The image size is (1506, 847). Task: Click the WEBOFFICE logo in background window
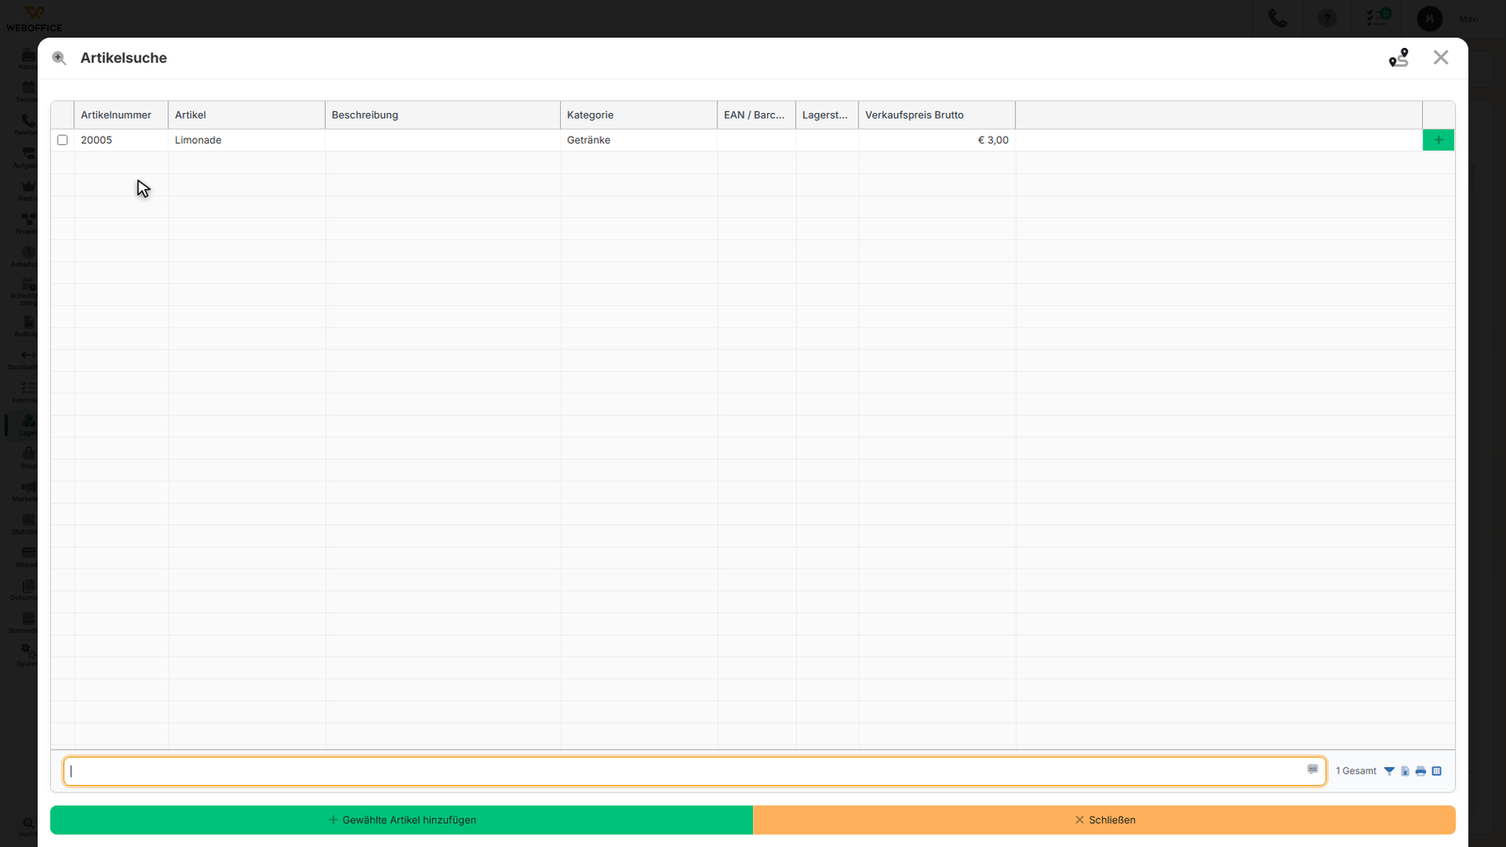point(34,19)
